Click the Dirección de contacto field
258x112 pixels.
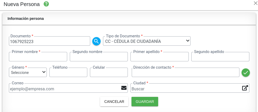(186, 72)
